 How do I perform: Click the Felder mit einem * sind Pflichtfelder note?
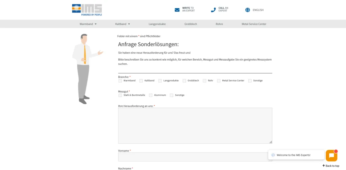click(x=139, y=36)
